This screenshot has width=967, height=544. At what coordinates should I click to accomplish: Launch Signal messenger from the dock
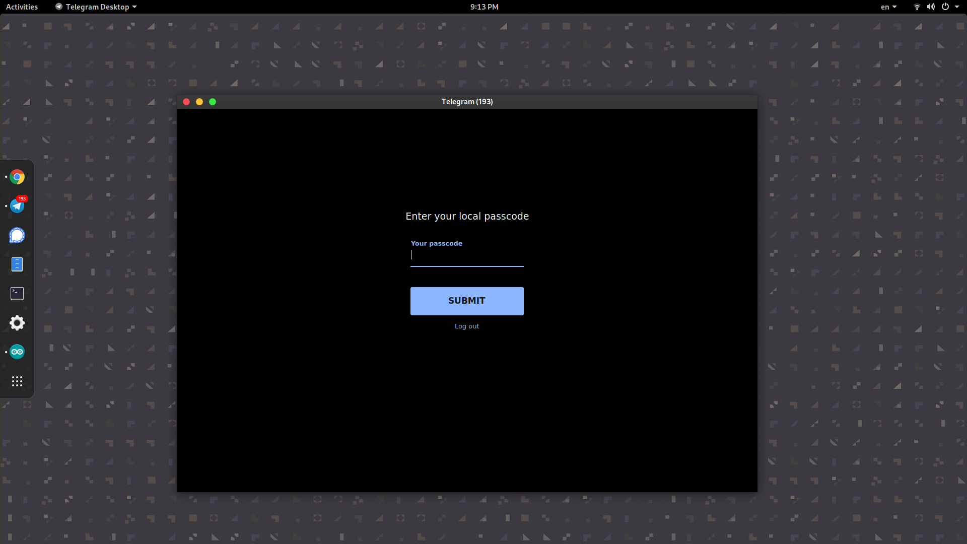click(17, 235)
